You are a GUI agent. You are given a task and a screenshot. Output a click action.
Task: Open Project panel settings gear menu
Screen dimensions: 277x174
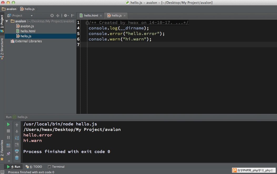[66, 16]
